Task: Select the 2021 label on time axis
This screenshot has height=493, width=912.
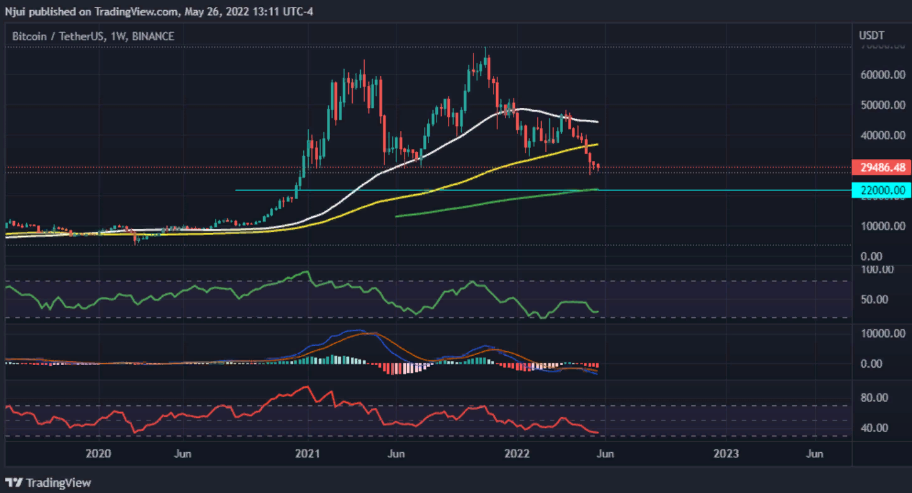Action: (308, 453)
